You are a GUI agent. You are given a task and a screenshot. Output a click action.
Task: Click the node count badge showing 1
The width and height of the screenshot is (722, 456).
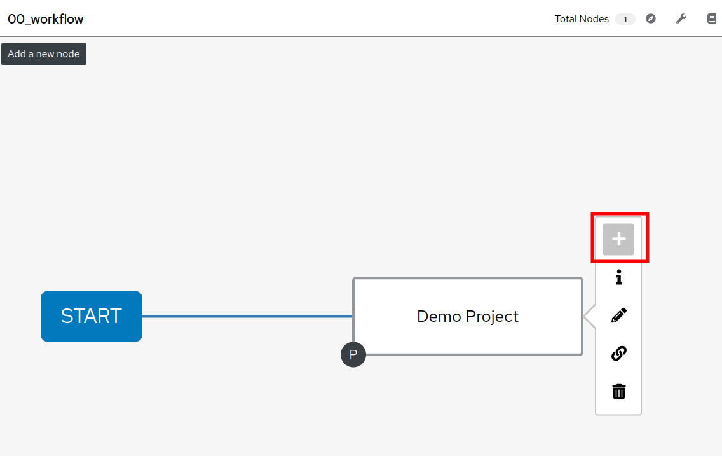point(625,19)
